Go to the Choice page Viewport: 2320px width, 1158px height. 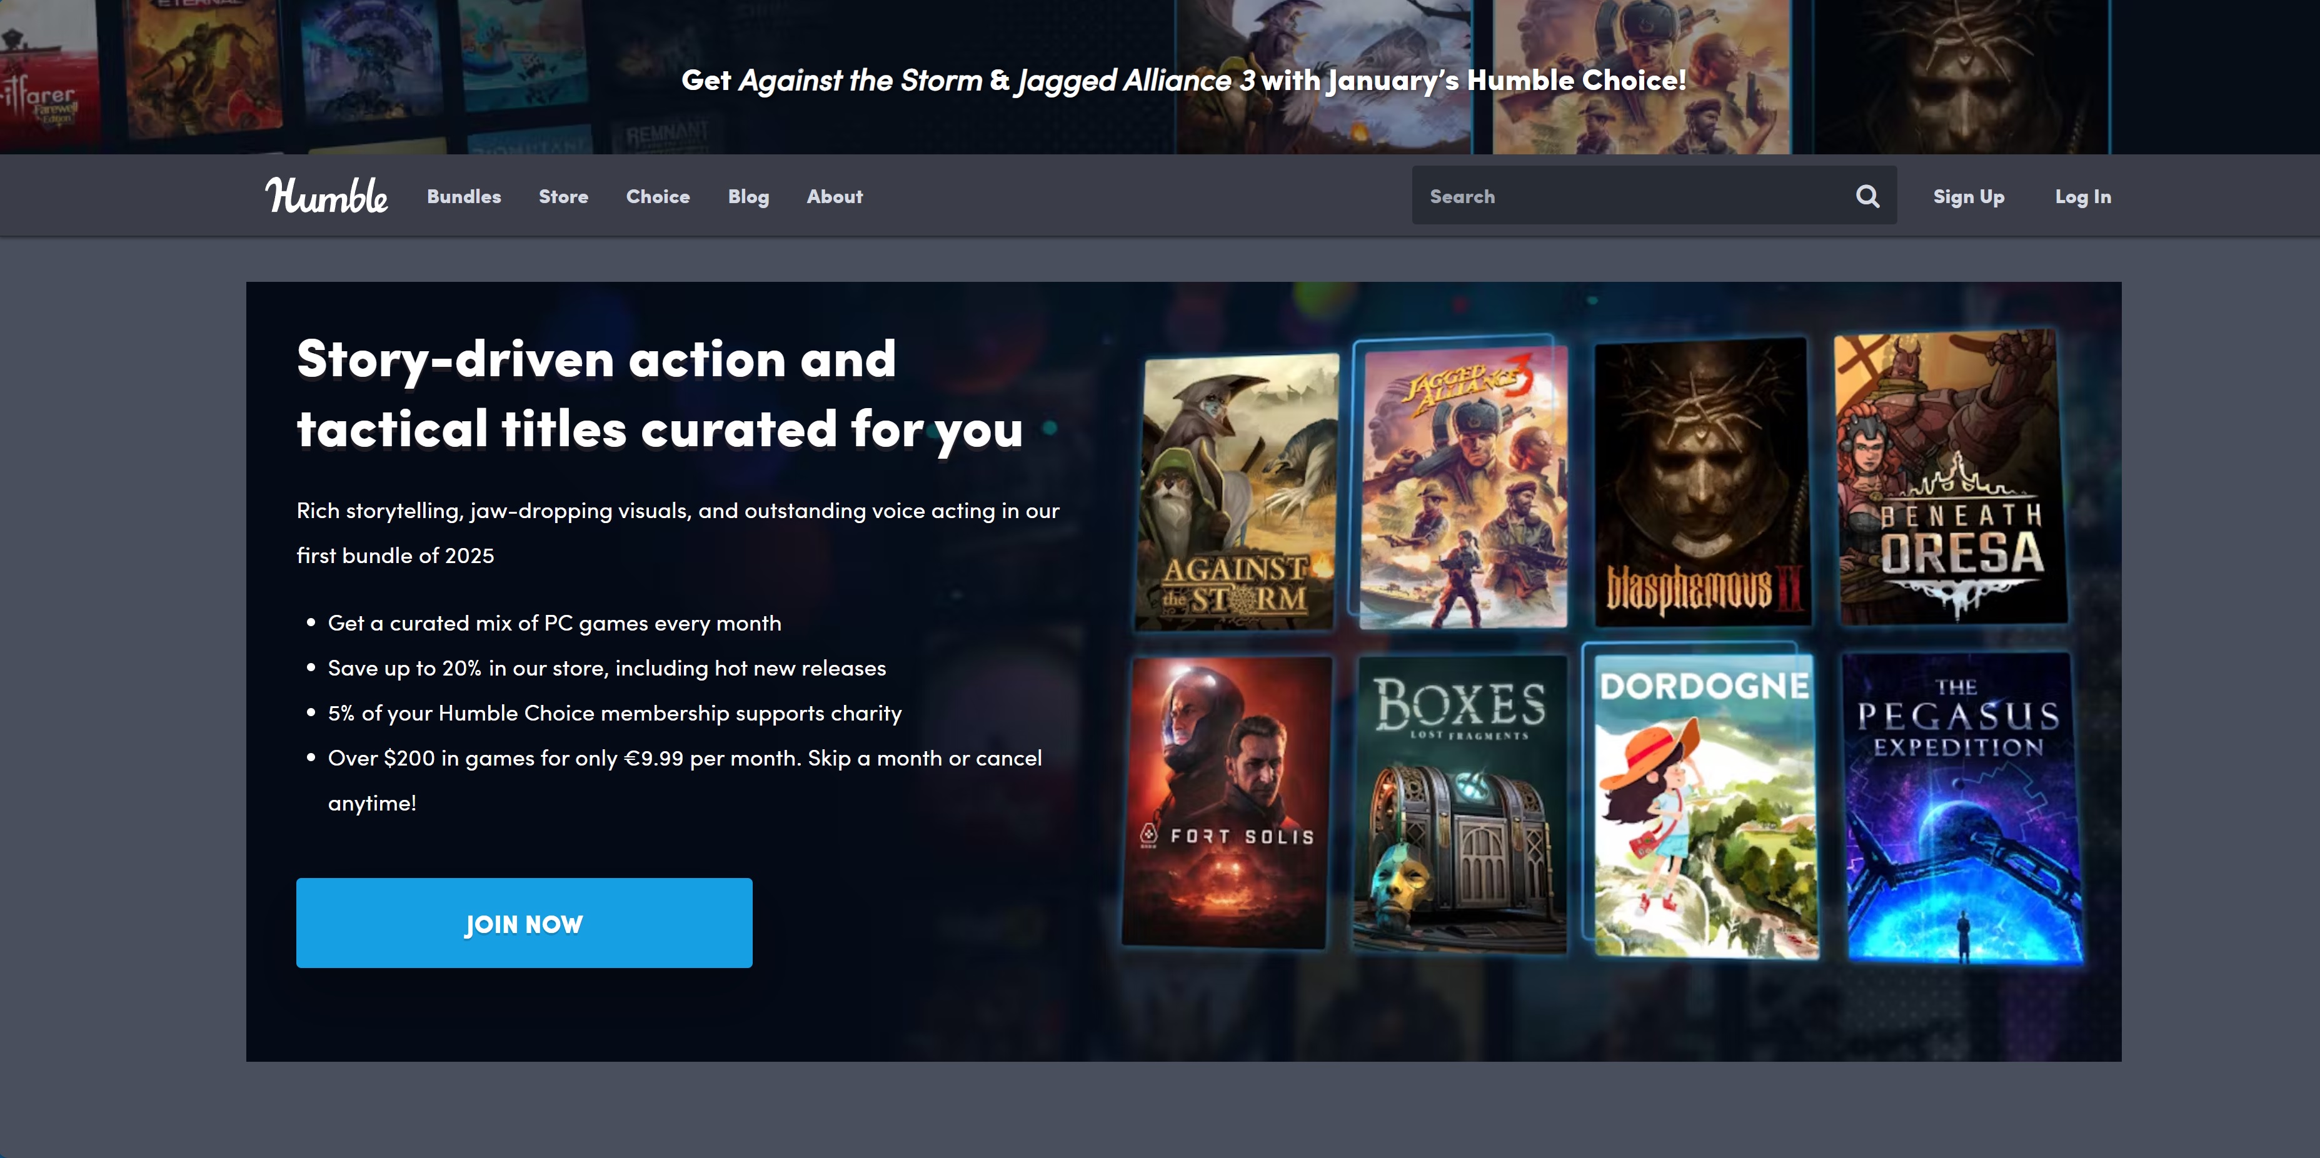(x=658, y=196)
